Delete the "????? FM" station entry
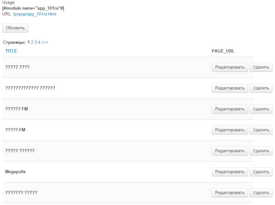 [x=261, y=130]
